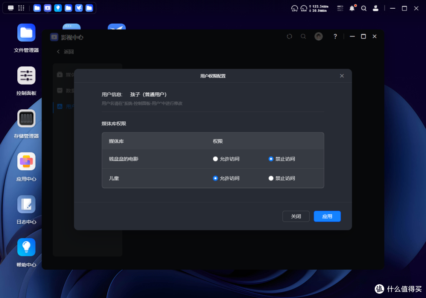Open the desktop search magnifier at top right
The width and height of the screenshot is (426, 298).
[364, 8]
